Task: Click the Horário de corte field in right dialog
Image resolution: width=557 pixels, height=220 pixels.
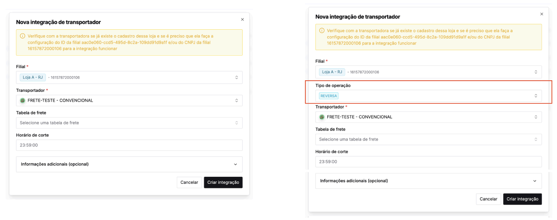Action: (428, 162)
